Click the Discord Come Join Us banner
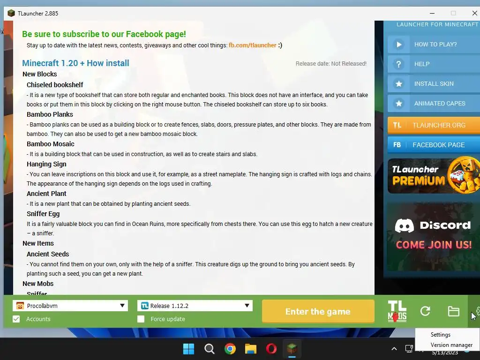This screenshot has height=360, width=480. click(x=433, y=236)
